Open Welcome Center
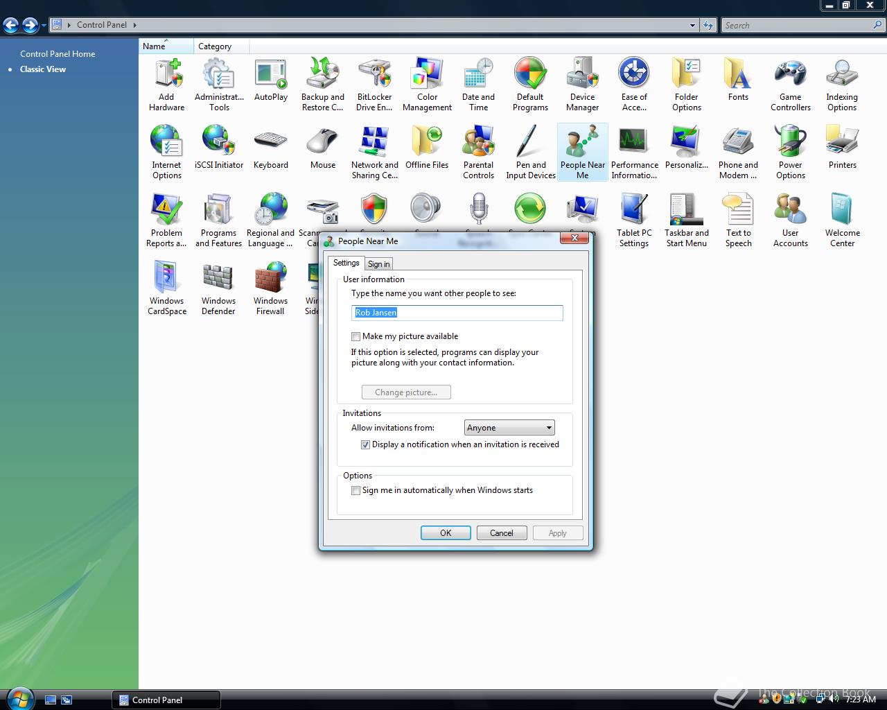Image resolution: width=887 pixels, height=710 pixels. point(842,220)
